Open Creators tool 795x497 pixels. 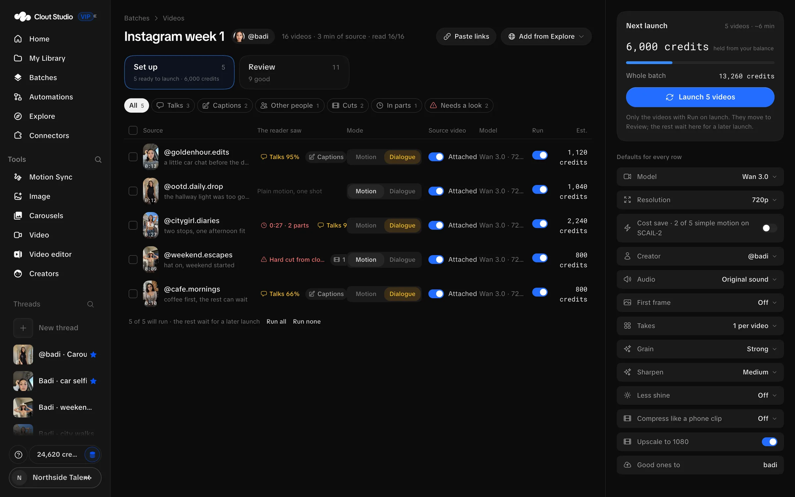[44, 274]
